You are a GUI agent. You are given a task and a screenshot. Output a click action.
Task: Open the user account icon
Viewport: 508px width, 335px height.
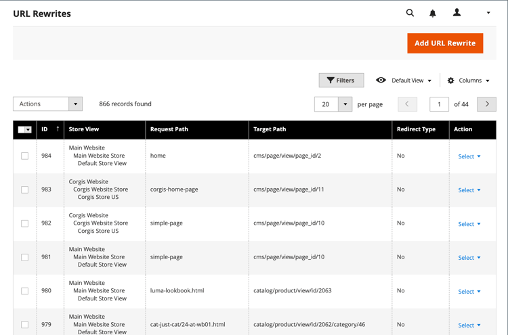coord(457,13)
